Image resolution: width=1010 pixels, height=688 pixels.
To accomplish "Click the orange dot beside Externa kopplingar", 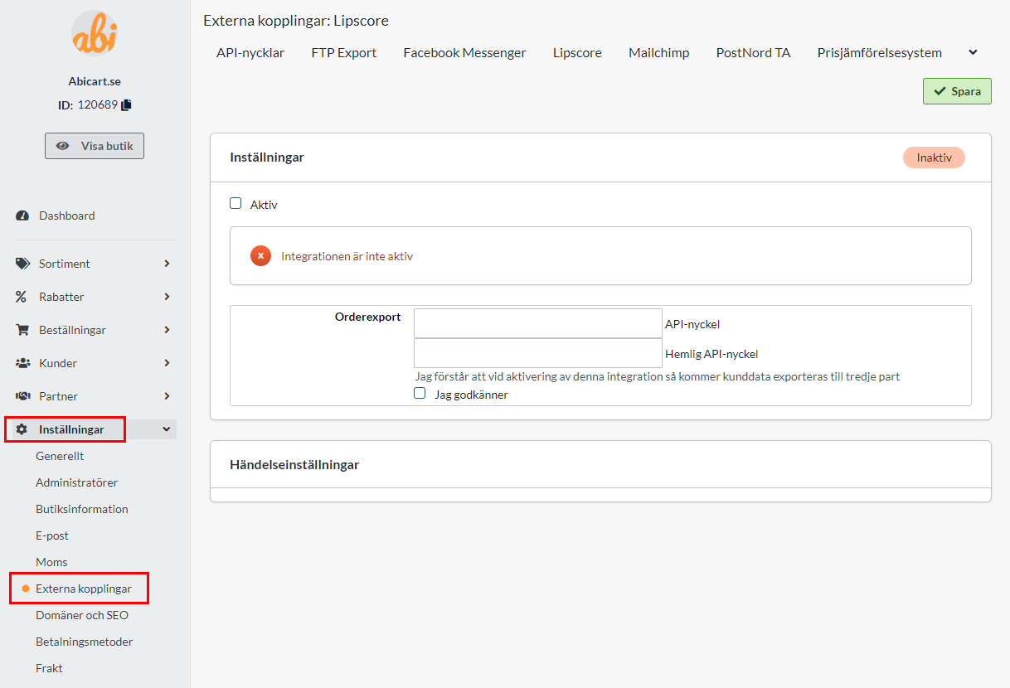I will [x=24, y=588].
